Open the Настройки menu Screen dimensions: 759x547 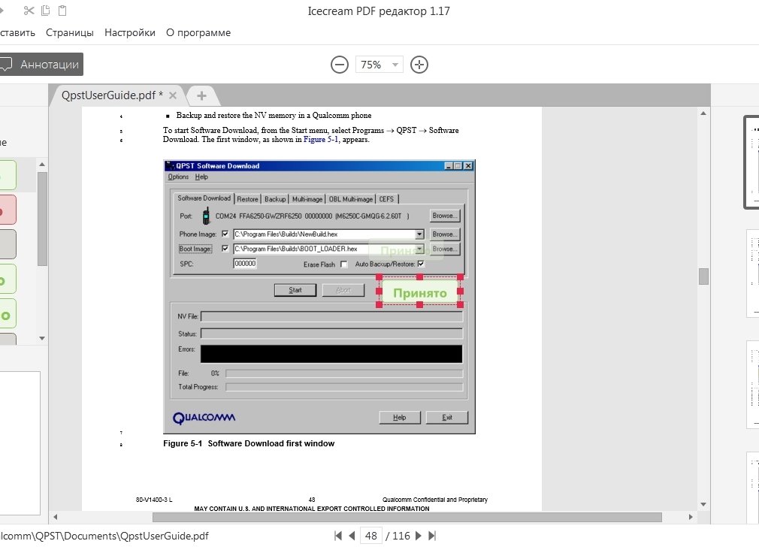[130, 32]
